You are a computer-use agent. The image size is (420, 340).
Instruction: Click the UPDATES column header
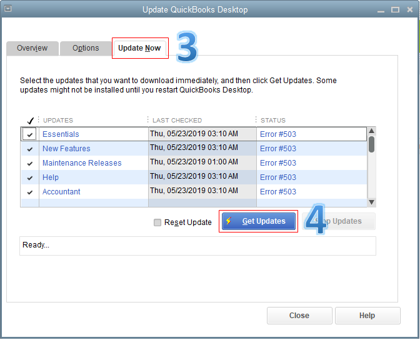click(58, 121)
